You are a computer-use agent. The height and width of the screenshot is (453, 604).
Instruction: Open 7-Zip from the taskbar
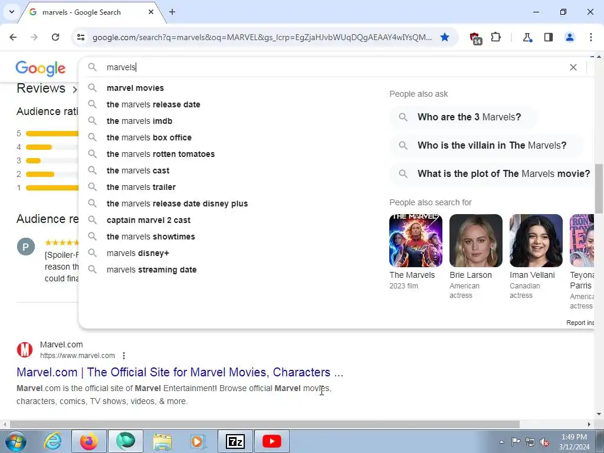click(x=235, y=441)
